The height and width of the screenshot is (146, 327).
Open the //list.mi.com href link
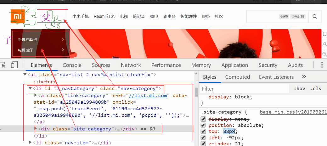[x=148, y=96]
